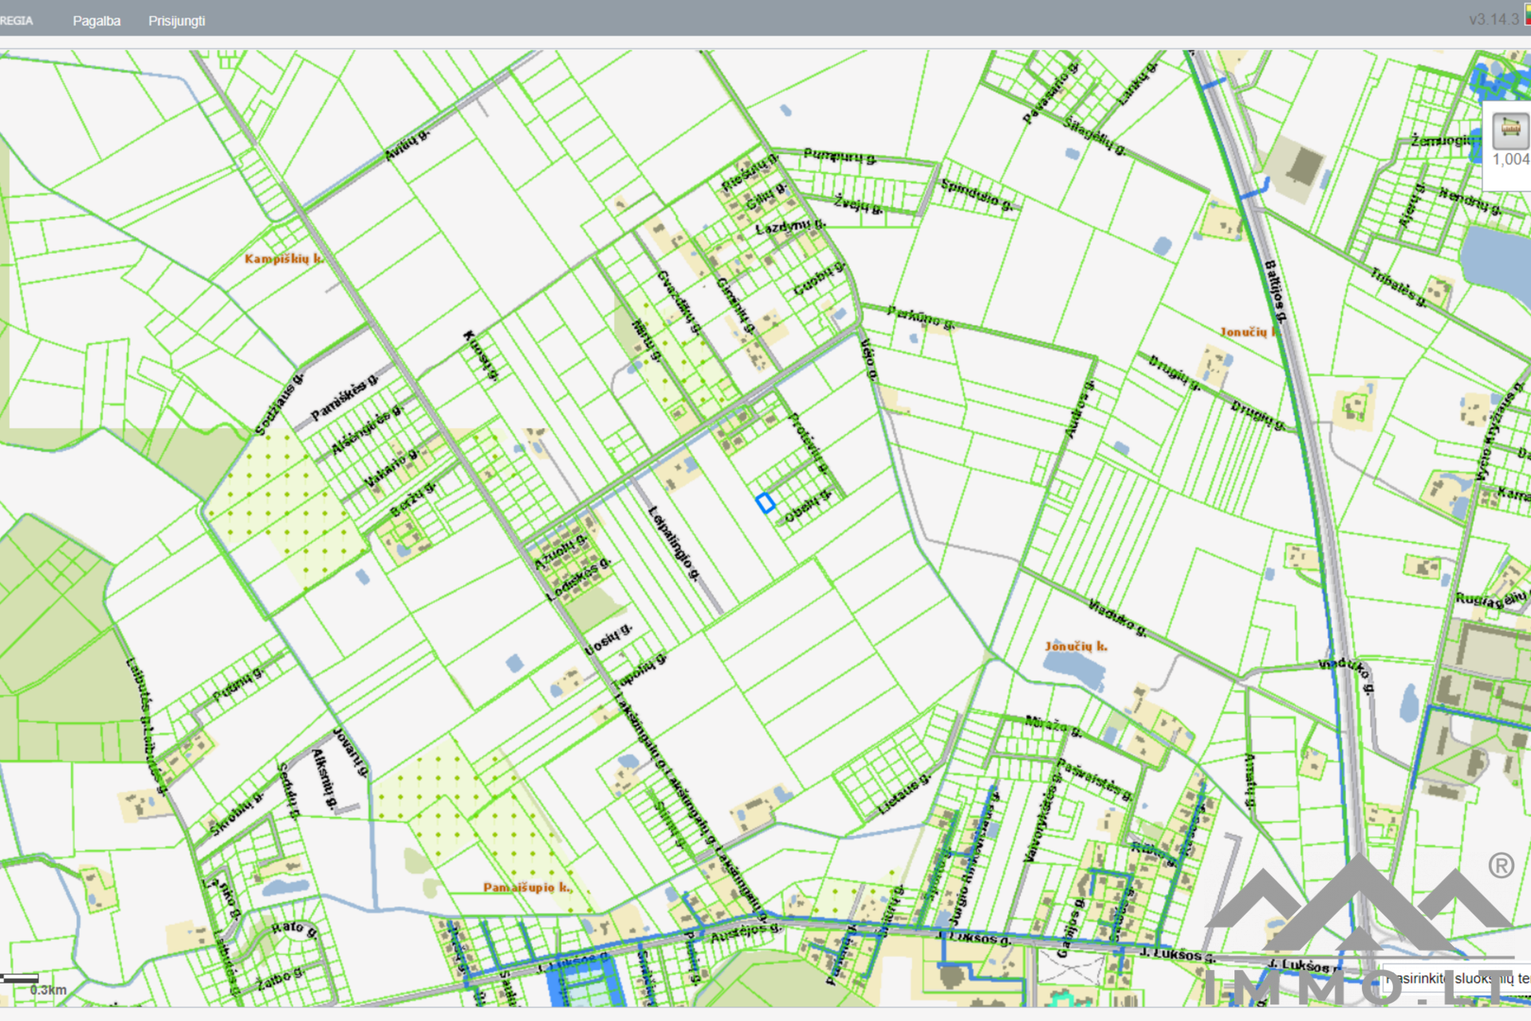Click the blue highlighted parcel outline
Viewport: 1531px width, 1021px height.
tap(765, 503)
